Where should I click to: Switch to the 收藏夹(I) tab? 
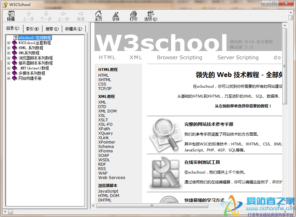(74, 29)
